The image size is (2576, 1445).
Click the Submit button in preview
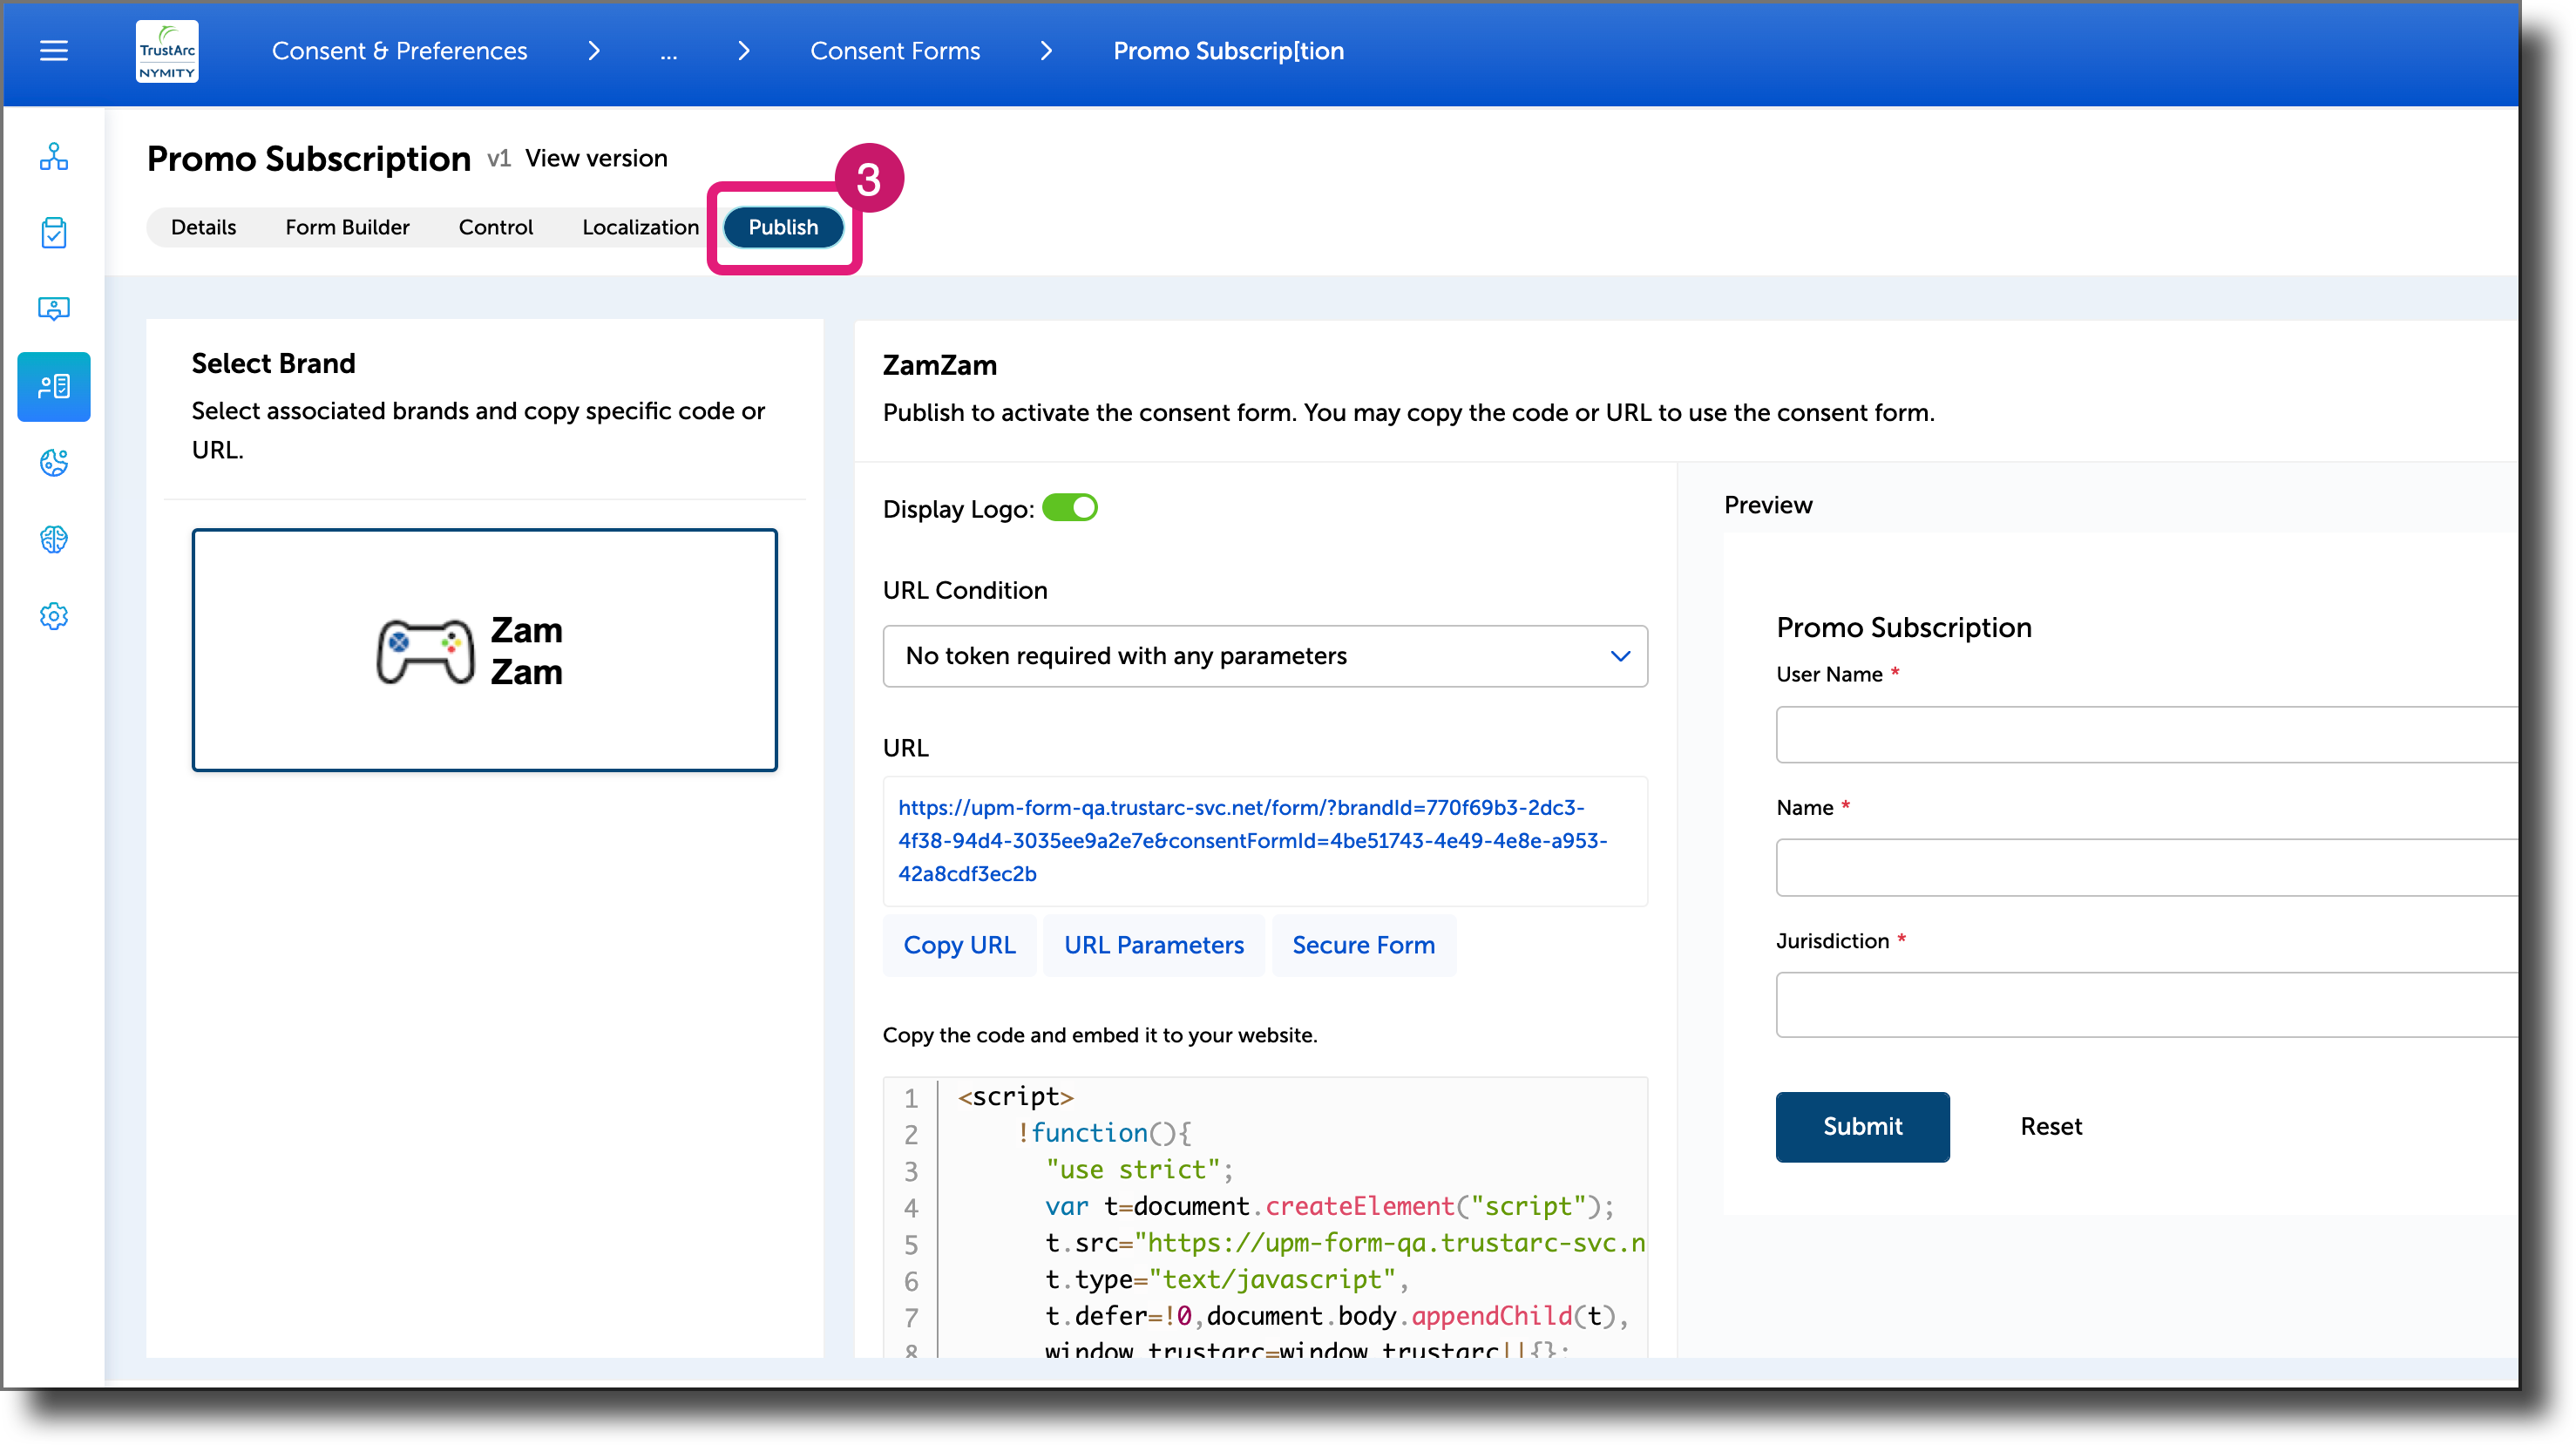pos(1862,1126)
